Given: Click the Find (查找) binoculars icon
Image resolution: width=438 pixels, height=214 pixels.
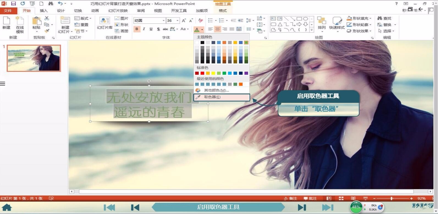Looking at the screenshot, I should 384,18.
